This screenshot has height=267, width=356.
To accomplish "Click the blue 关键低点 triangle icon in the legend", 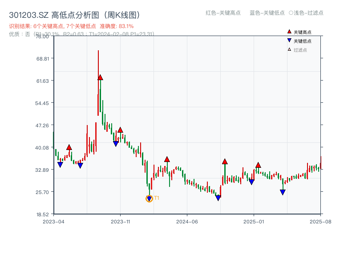I will [x=288, y=40].
